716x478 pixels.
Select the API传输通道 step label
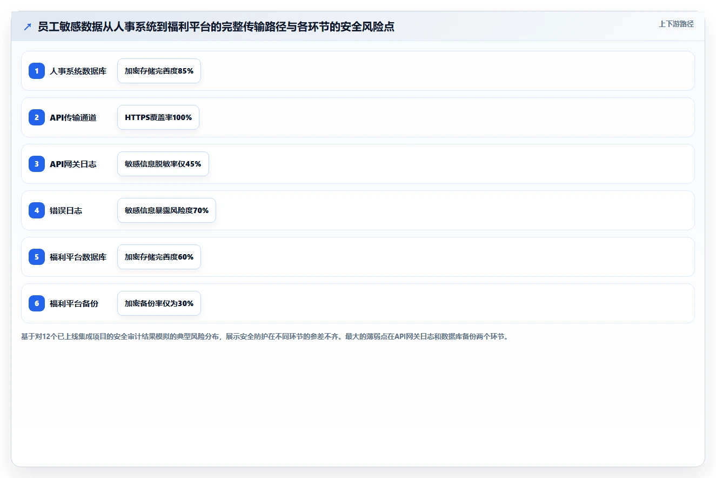coord(73,117)
